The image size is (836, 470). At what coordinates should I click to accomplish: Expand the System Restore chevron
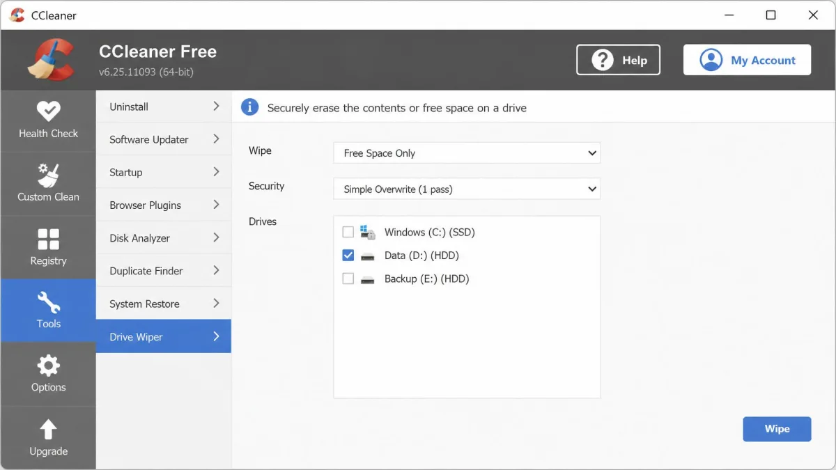click(216, 303)
